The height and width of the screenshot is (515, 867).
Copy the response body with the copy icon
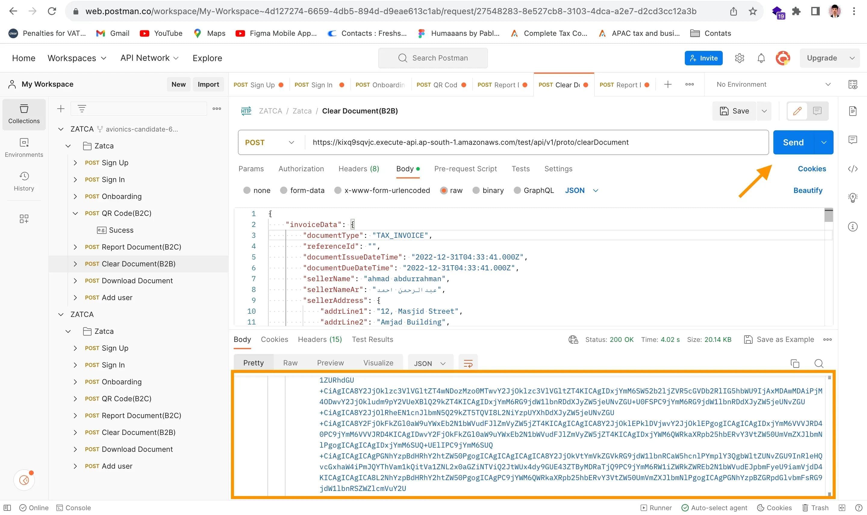pyautogui.click(x=794, y=363)
